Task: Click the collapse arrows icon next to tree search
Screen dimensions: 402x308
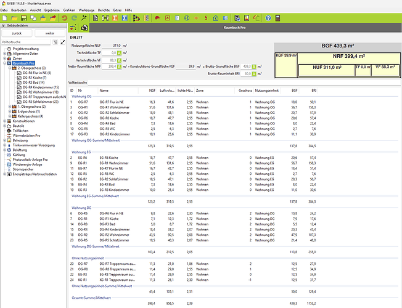Action: [x=62, y=42]
